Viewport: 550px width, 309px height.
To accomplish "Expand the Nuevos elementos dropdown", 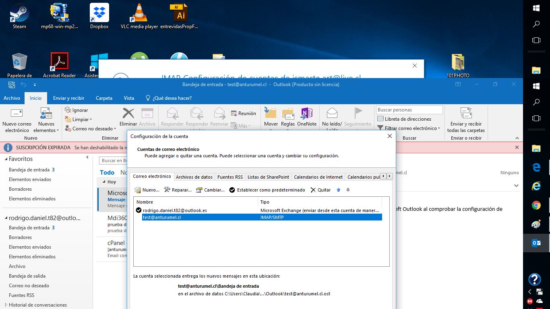I will 46,127.
